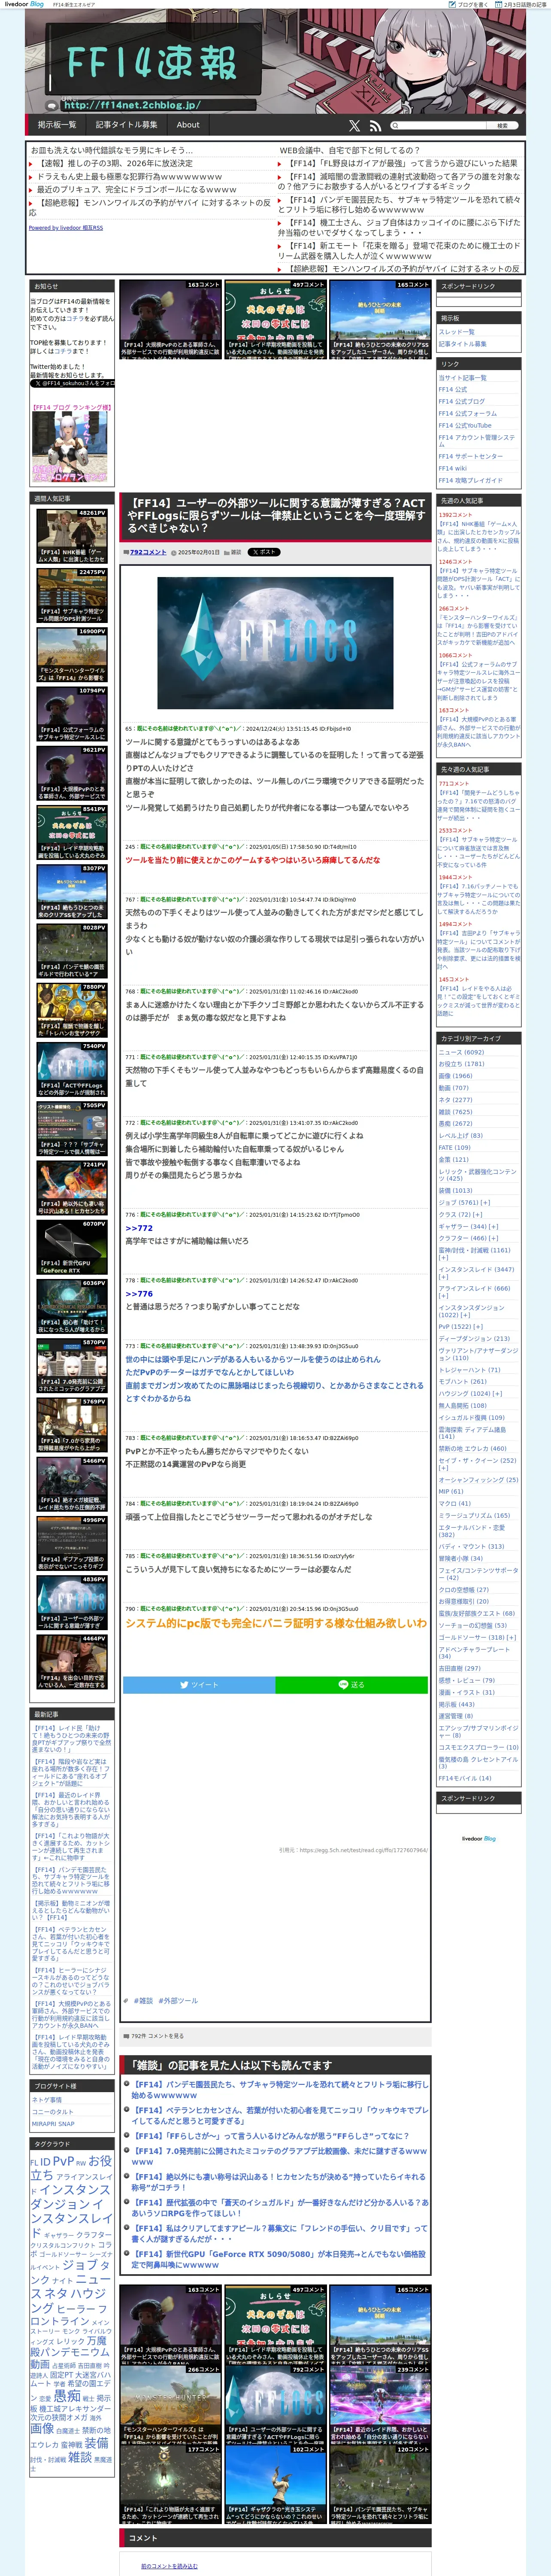Open the 792コメント link under the title

148,552
